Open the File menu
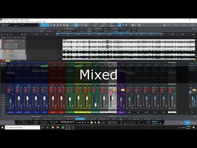This screenshot has height=148, width=197. 2,22
